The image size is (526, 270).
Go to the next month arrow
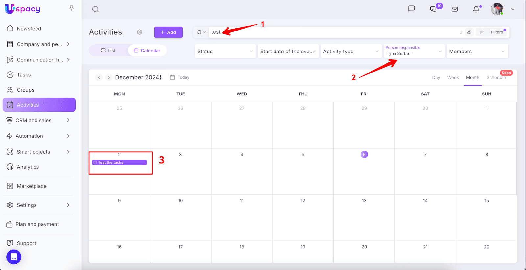(x=109, y=77)
